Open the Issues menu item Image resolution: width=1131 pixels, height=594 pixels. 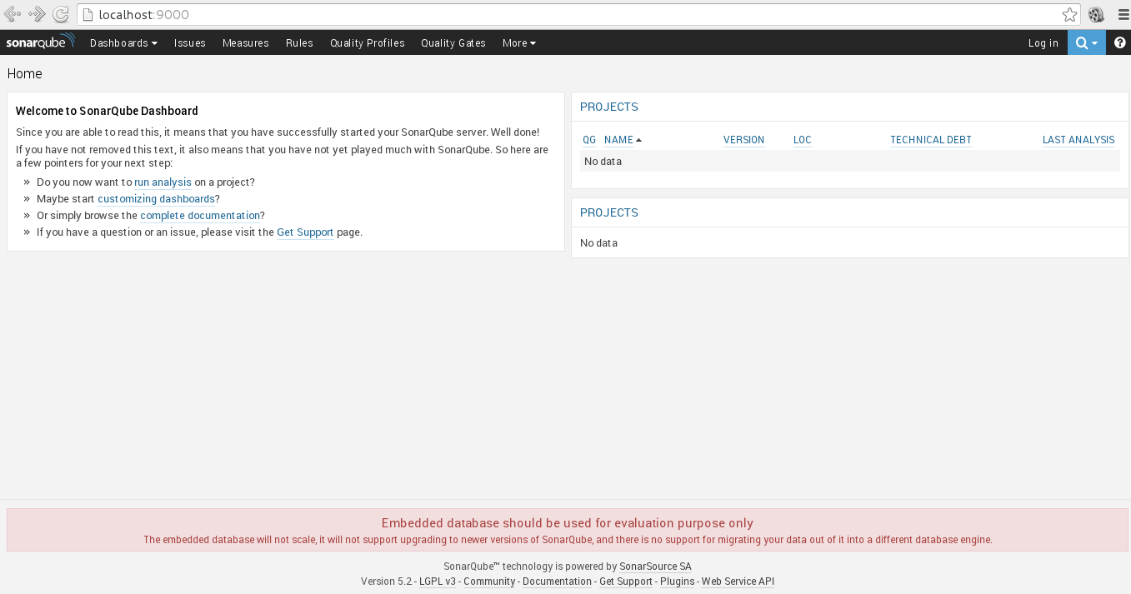pos(190,43)
